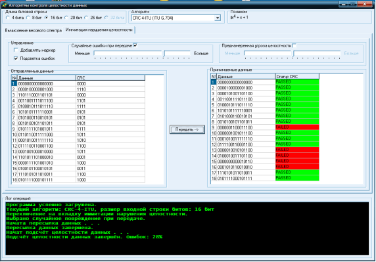Click CRC cell 0011 in sent data row 16
The width and height of the screenshot is (376, 262).
click(x=110, y=169)
